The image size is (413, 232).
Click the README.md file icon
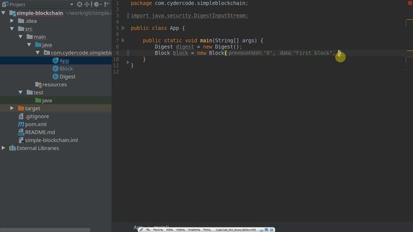click(21, 132)
